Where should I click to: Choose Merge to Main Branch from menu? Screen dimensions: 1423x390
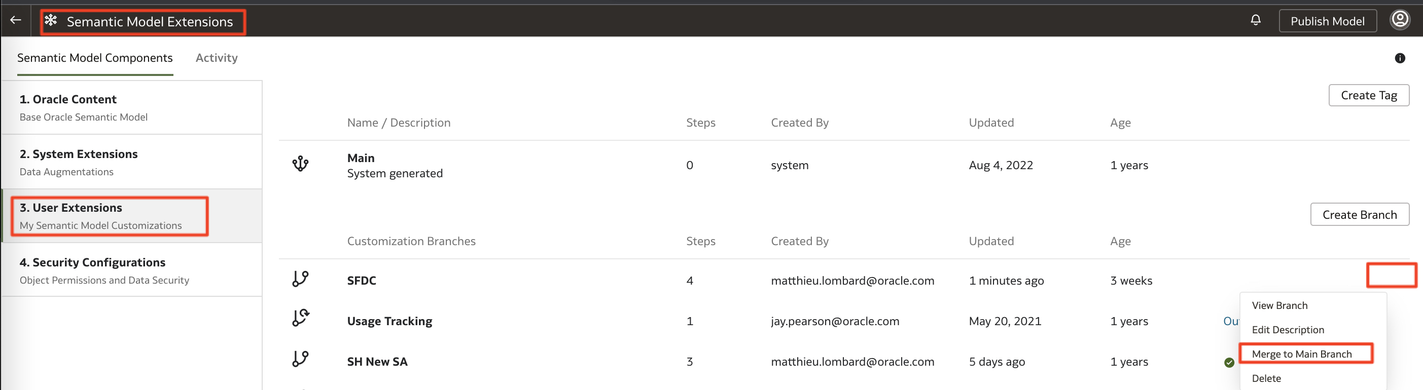1301,354
